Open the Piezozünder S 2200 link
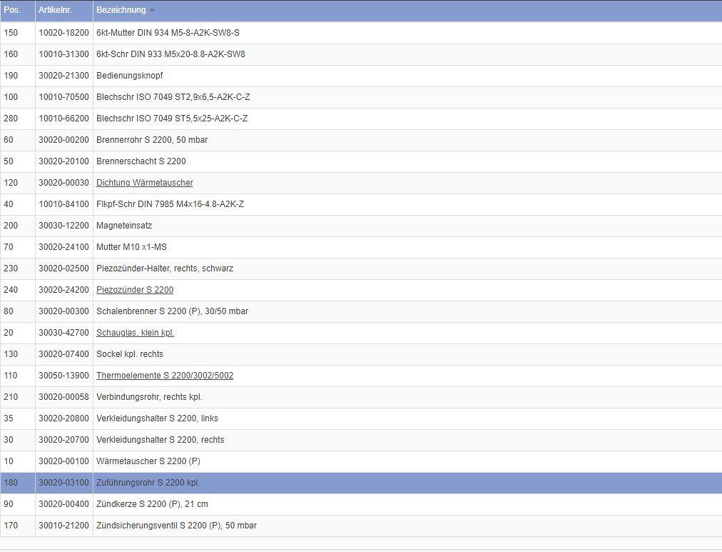Screen dimensions: 722x552 tap(135, 290)
